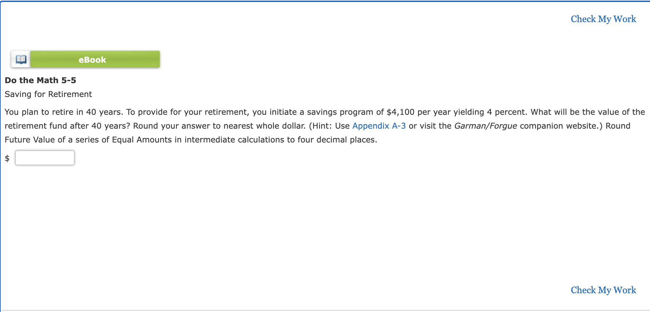Click the Saving for Retirement subtitle
Image resolution: width=650 pixels, height=312 pixels.
pos(48,94)
